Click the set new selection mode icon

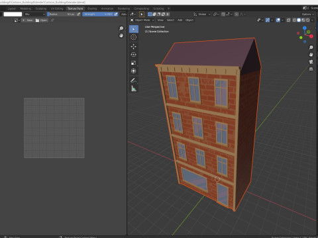coord(150,14)
